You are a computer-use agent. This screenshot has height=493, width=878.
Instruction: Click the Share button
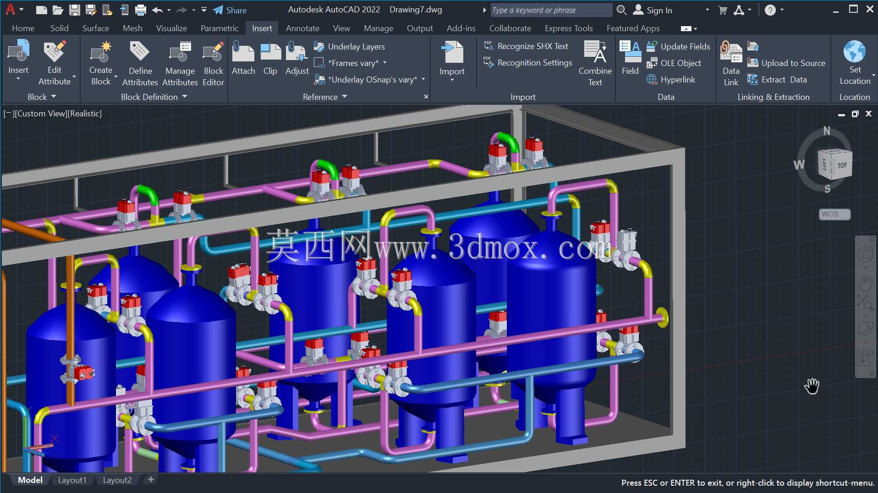pyautogui.click(x=230, y=10)
